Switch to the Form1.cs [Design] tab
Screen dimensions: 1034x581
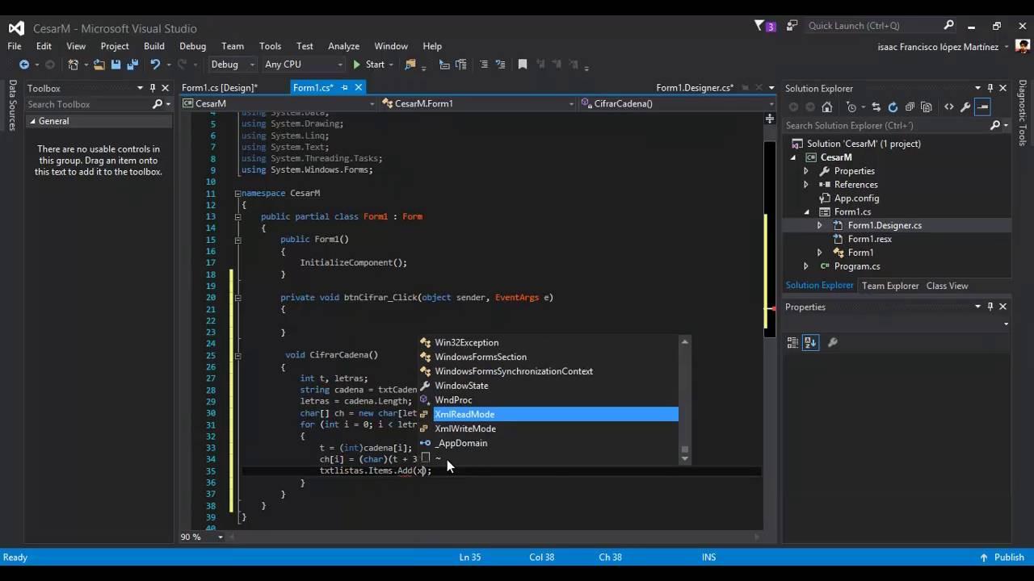(x=220, y=88)
